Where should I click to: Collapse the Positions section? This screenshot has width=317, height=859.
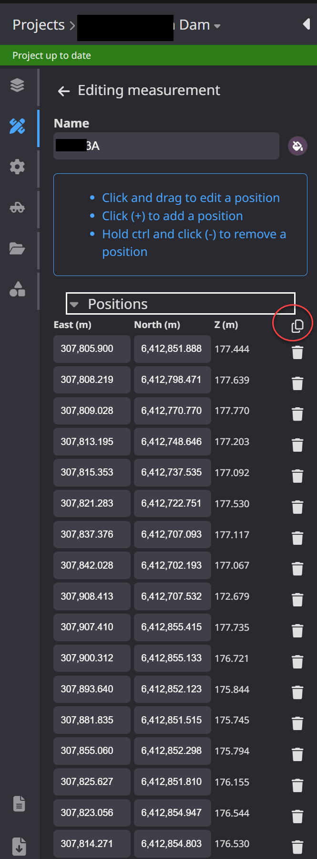click(180, 304)
